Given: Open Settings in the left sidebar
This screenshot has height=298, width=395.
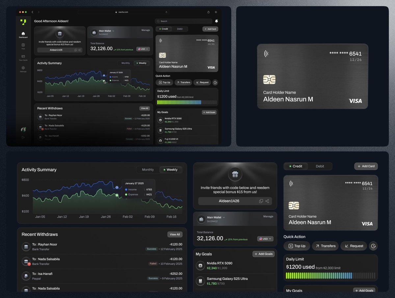Looking at the screenshot, I should [23, 69].
